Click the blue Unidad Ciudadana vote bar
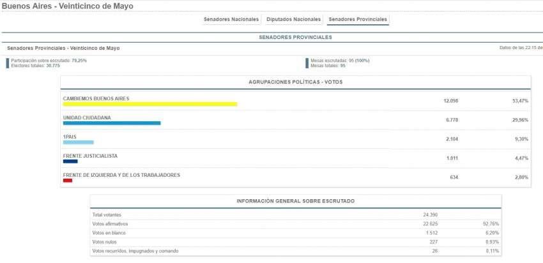The image size is (543, 263). pyautogui.click(x=111, y=123)
